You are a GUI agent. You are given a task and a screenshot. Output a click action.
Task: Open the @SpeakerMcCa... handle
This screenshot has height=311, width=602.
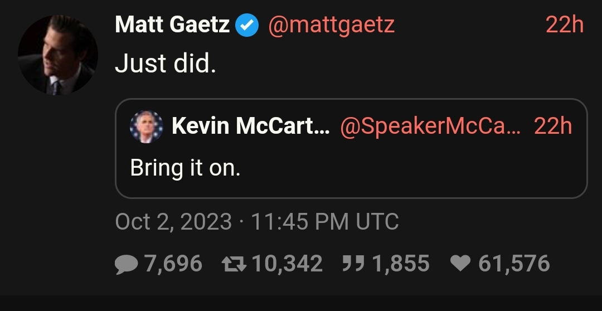(430, 127)
